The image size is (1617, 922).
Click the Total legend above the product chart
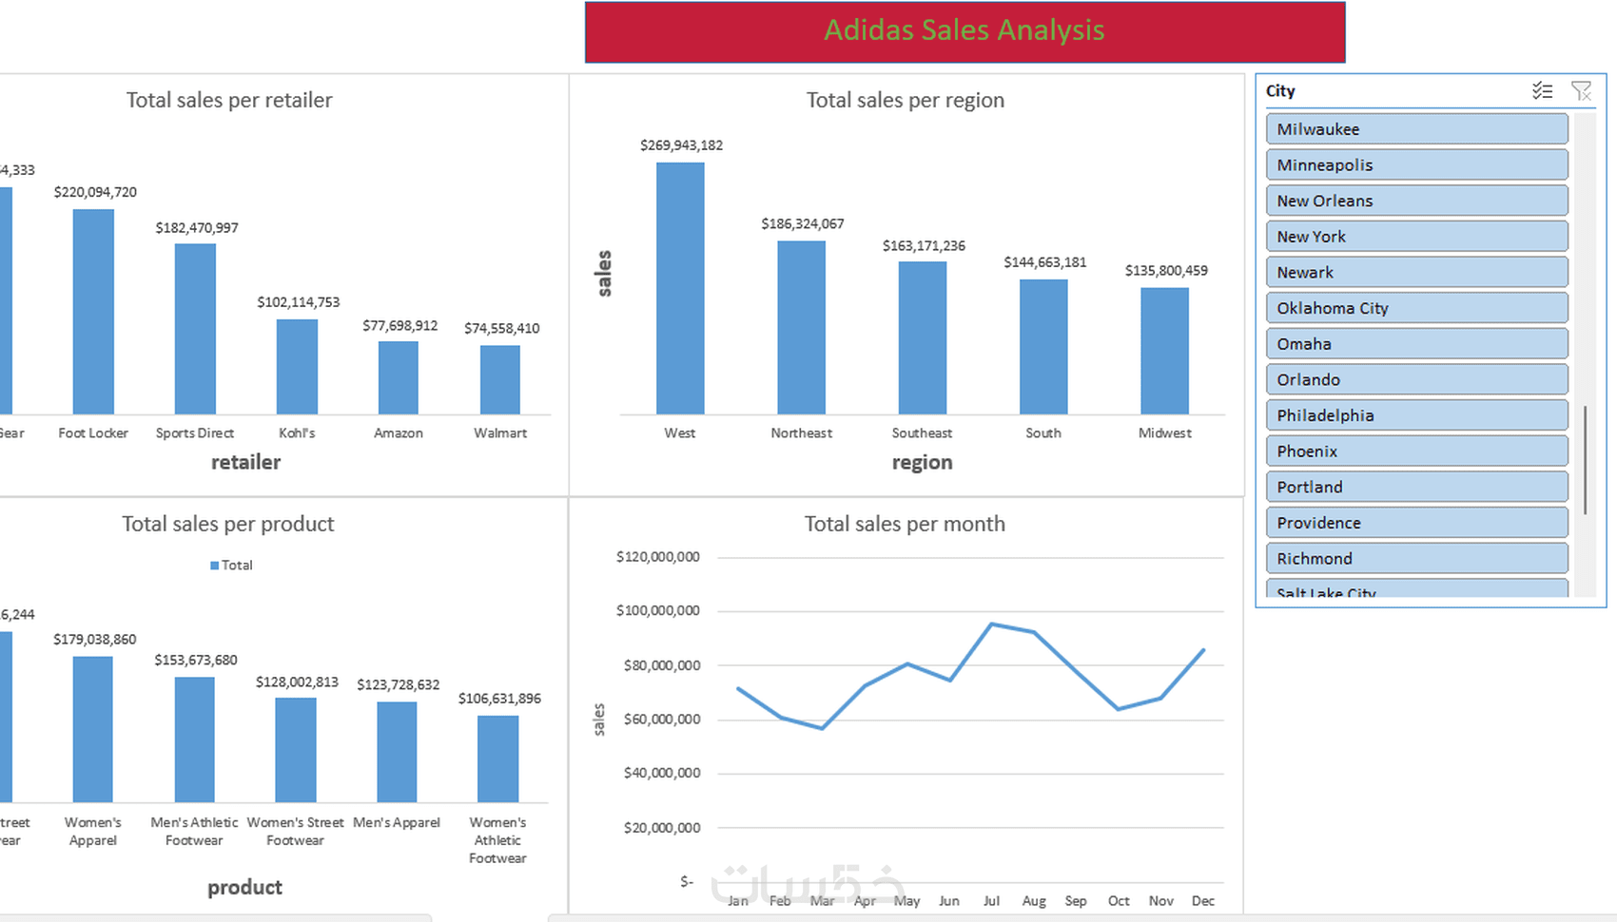pyautogui.click(x=229, y=565)
